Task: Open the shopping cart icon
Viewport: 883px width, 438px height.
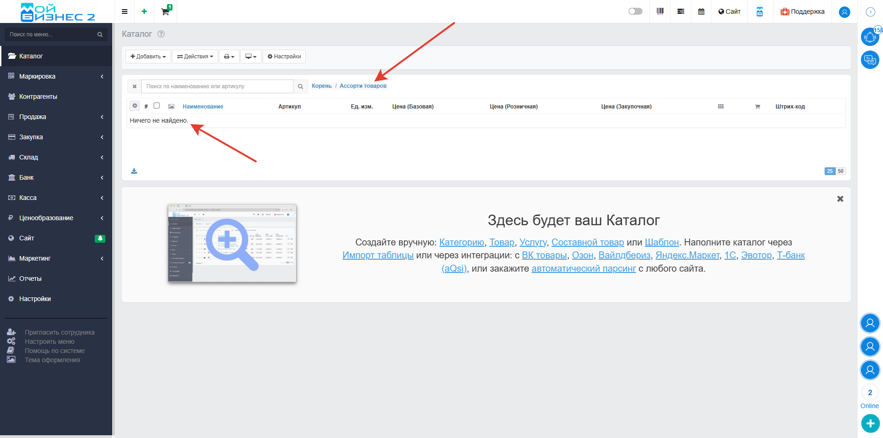Action: click(166, 11)
